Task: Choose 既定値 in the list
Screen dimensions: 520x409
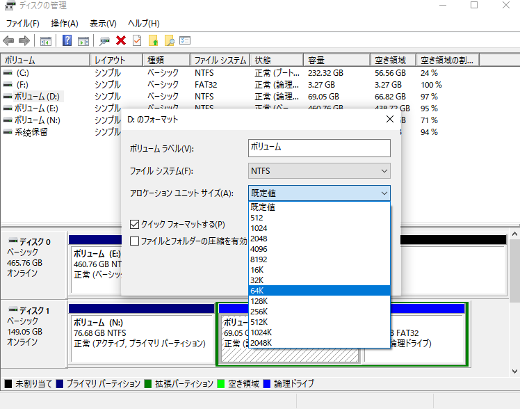Action: [x=319, y=207]
